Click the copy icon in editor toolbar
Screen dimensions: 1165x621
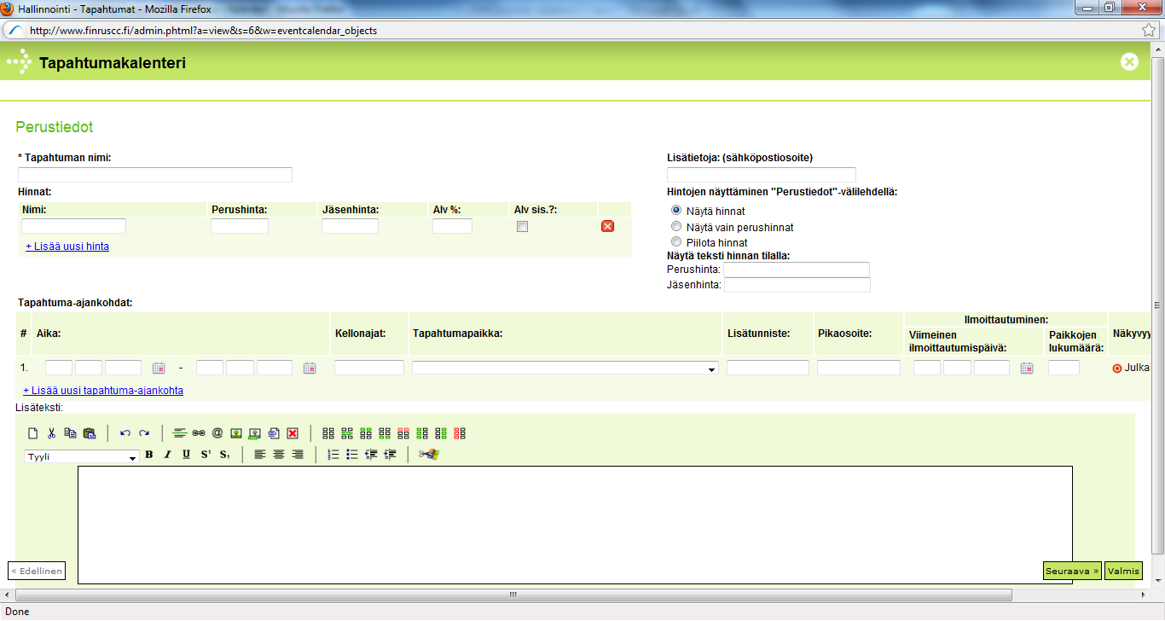coord(71,433)
